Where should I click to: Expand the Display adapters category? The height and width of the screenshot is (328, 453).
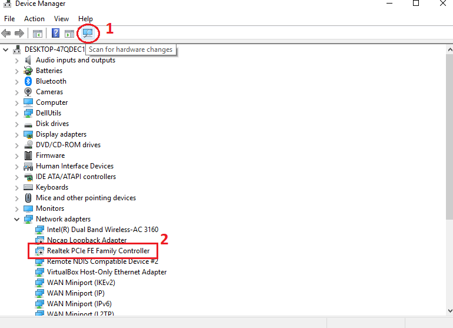(16, 135)
